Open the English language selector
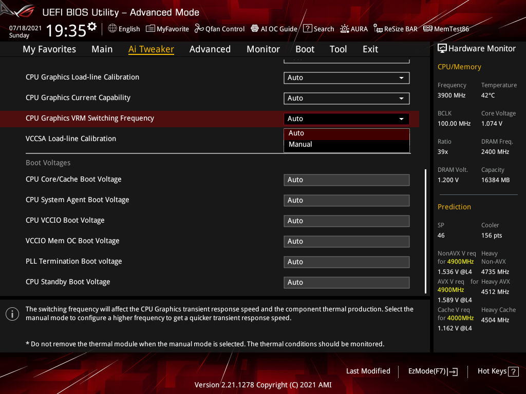The height and width of the screenshot is (394, 526). [x=124, y=29]
